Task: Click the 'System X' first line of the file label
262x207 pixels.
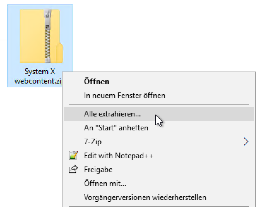Action: (x=40, y=72)
